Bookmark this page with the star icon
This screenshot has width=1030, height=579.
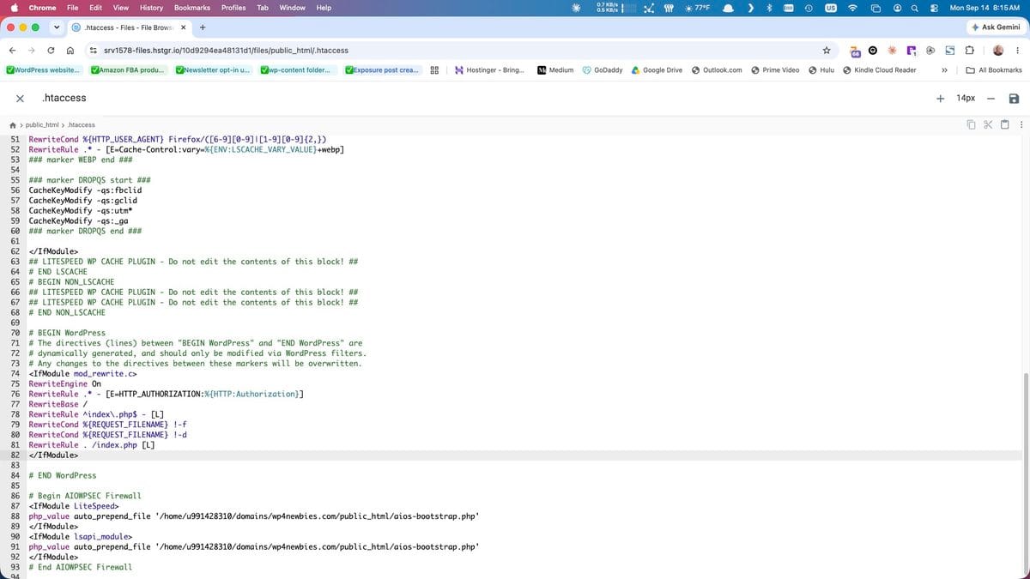[826, 50]
